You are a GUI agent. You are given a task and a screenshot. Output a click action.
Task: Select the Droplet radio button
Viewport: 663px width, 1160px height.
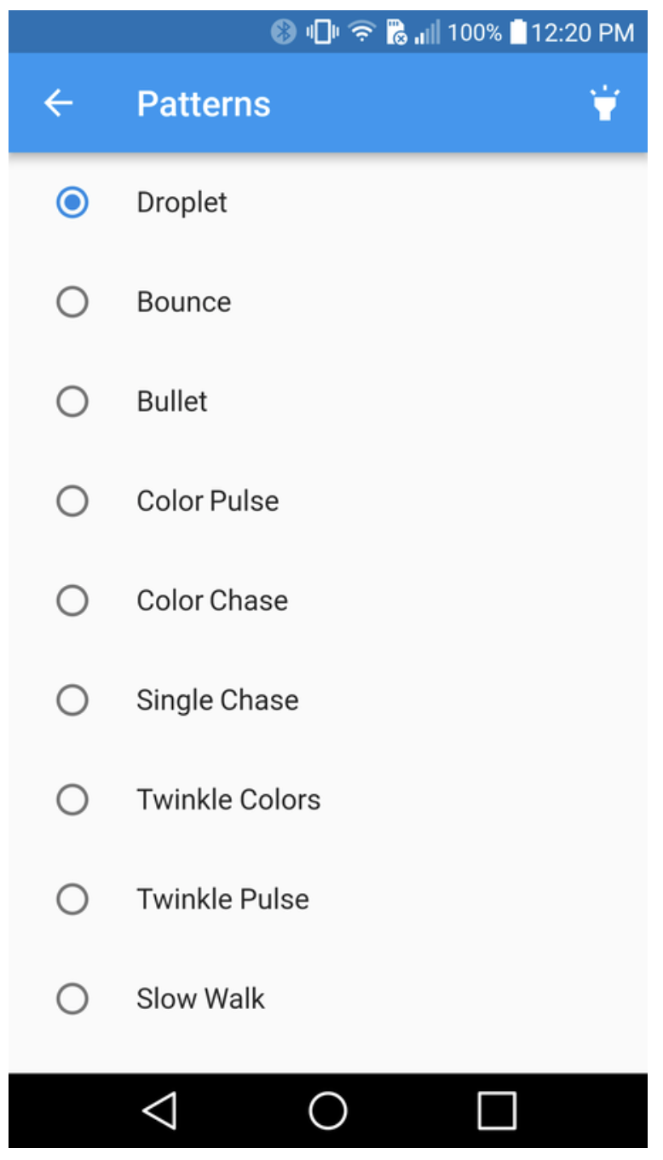(72, 203)
